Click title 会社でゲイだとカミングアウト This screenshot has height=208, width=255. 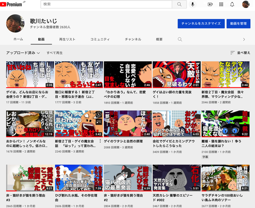click(x=174, y=143)
